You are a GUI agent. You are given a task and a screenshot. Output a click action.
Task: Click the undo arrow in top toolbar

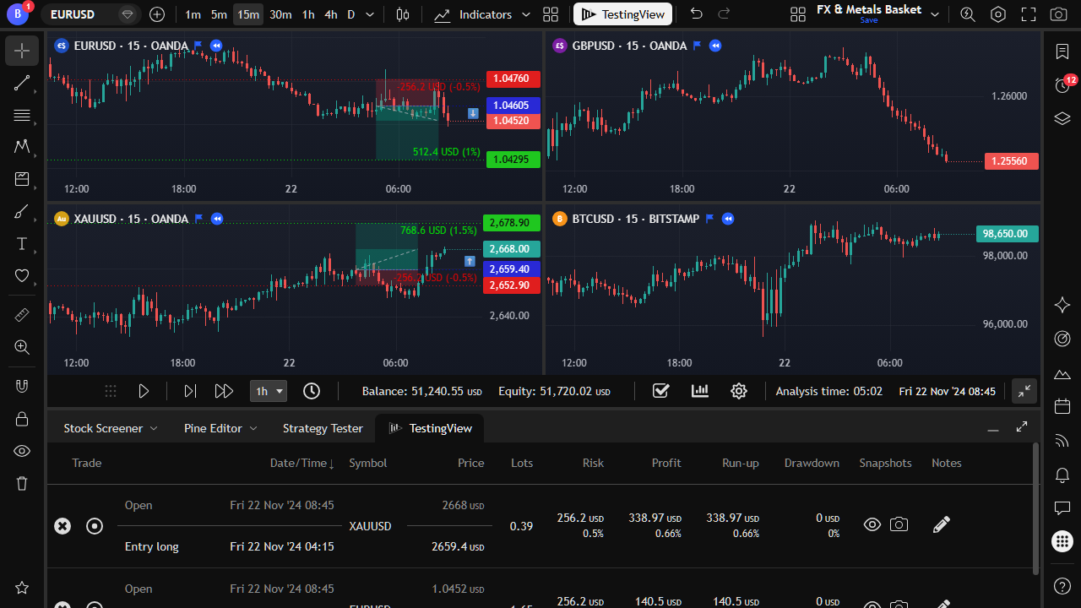(696, 14)
